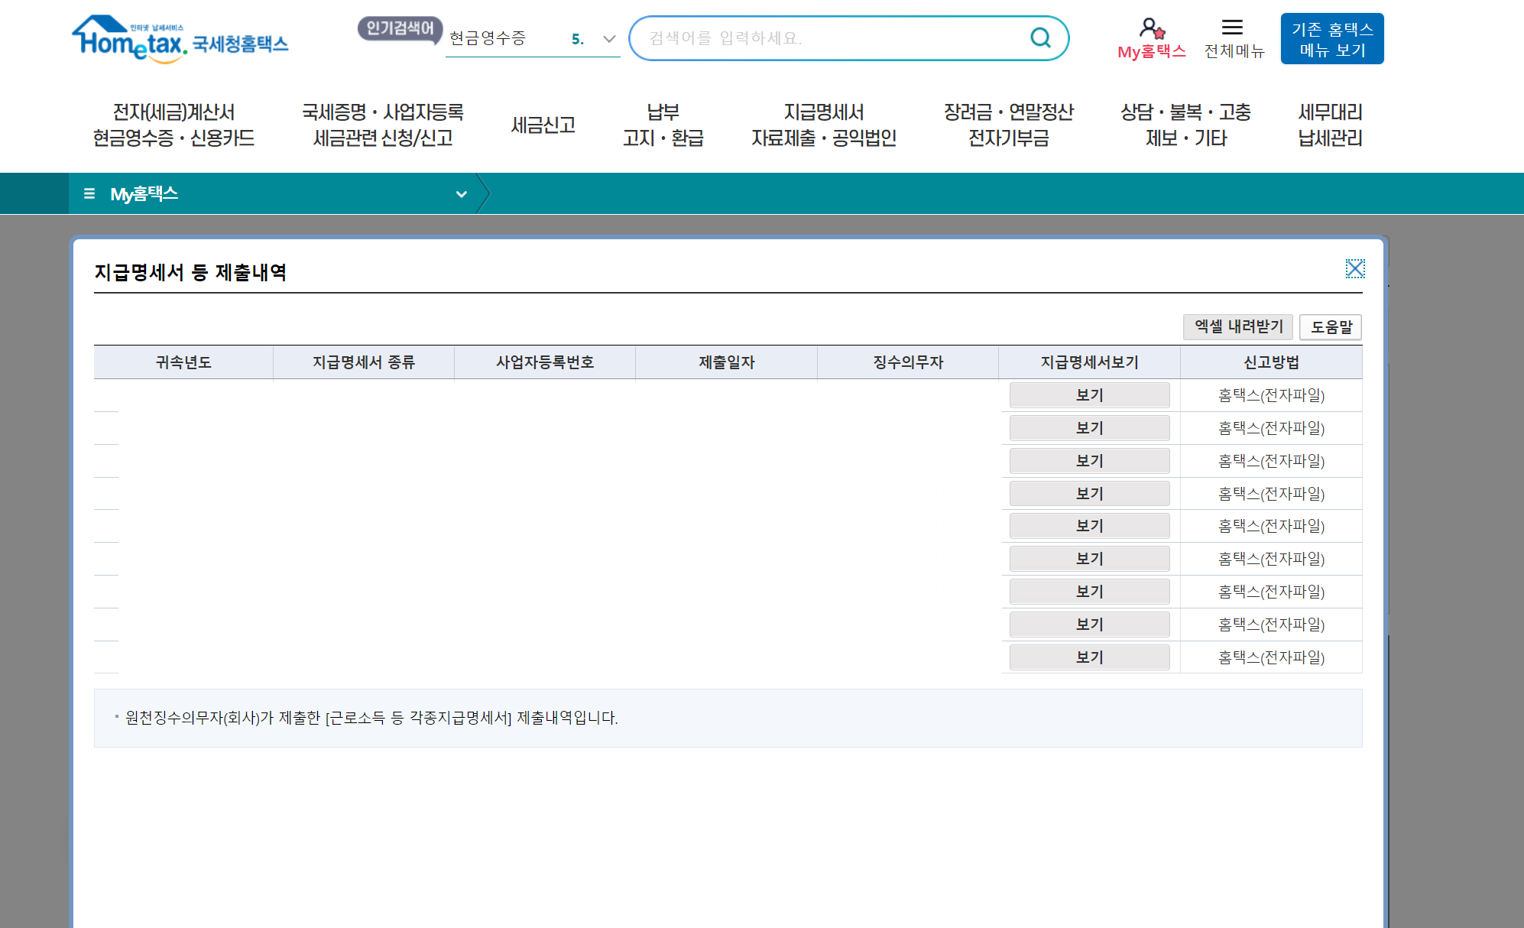The width and height of the screenshot is (1524, 928).
Task: Click 보기 button in sixth row
Action: coord(1090,559)
